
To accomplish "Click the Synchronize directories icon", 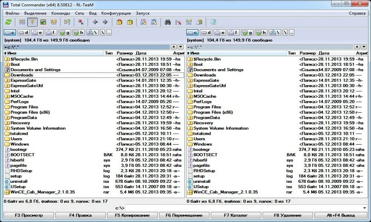I will (x=189, y=22).
